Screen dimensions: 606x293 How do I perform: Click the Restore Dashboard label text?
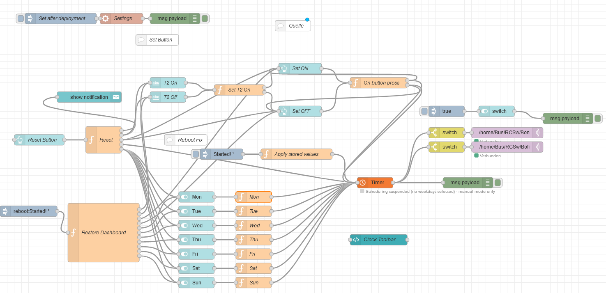tap(104, 233)
